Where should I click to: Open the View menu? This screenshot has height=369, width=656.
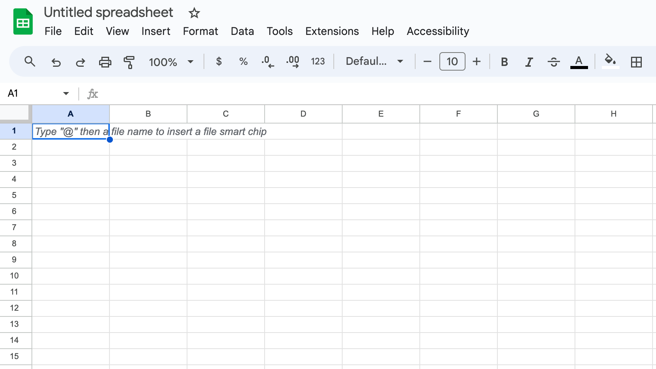(x=117, y=31)
